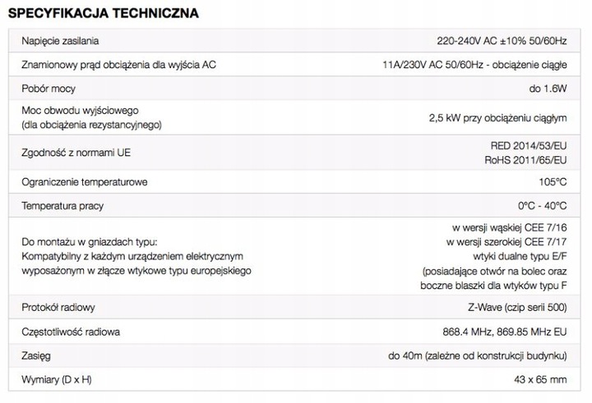The width and height of the screenshot is (592, 403).
Task: Click the Ograniczenie temperaturowe label
Action: (86, 182)
